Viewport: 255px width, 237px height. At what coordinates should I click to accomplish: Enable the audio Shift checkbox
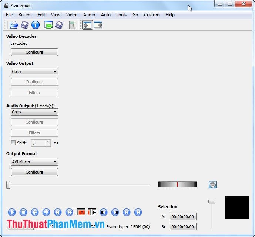coord(13,143)
